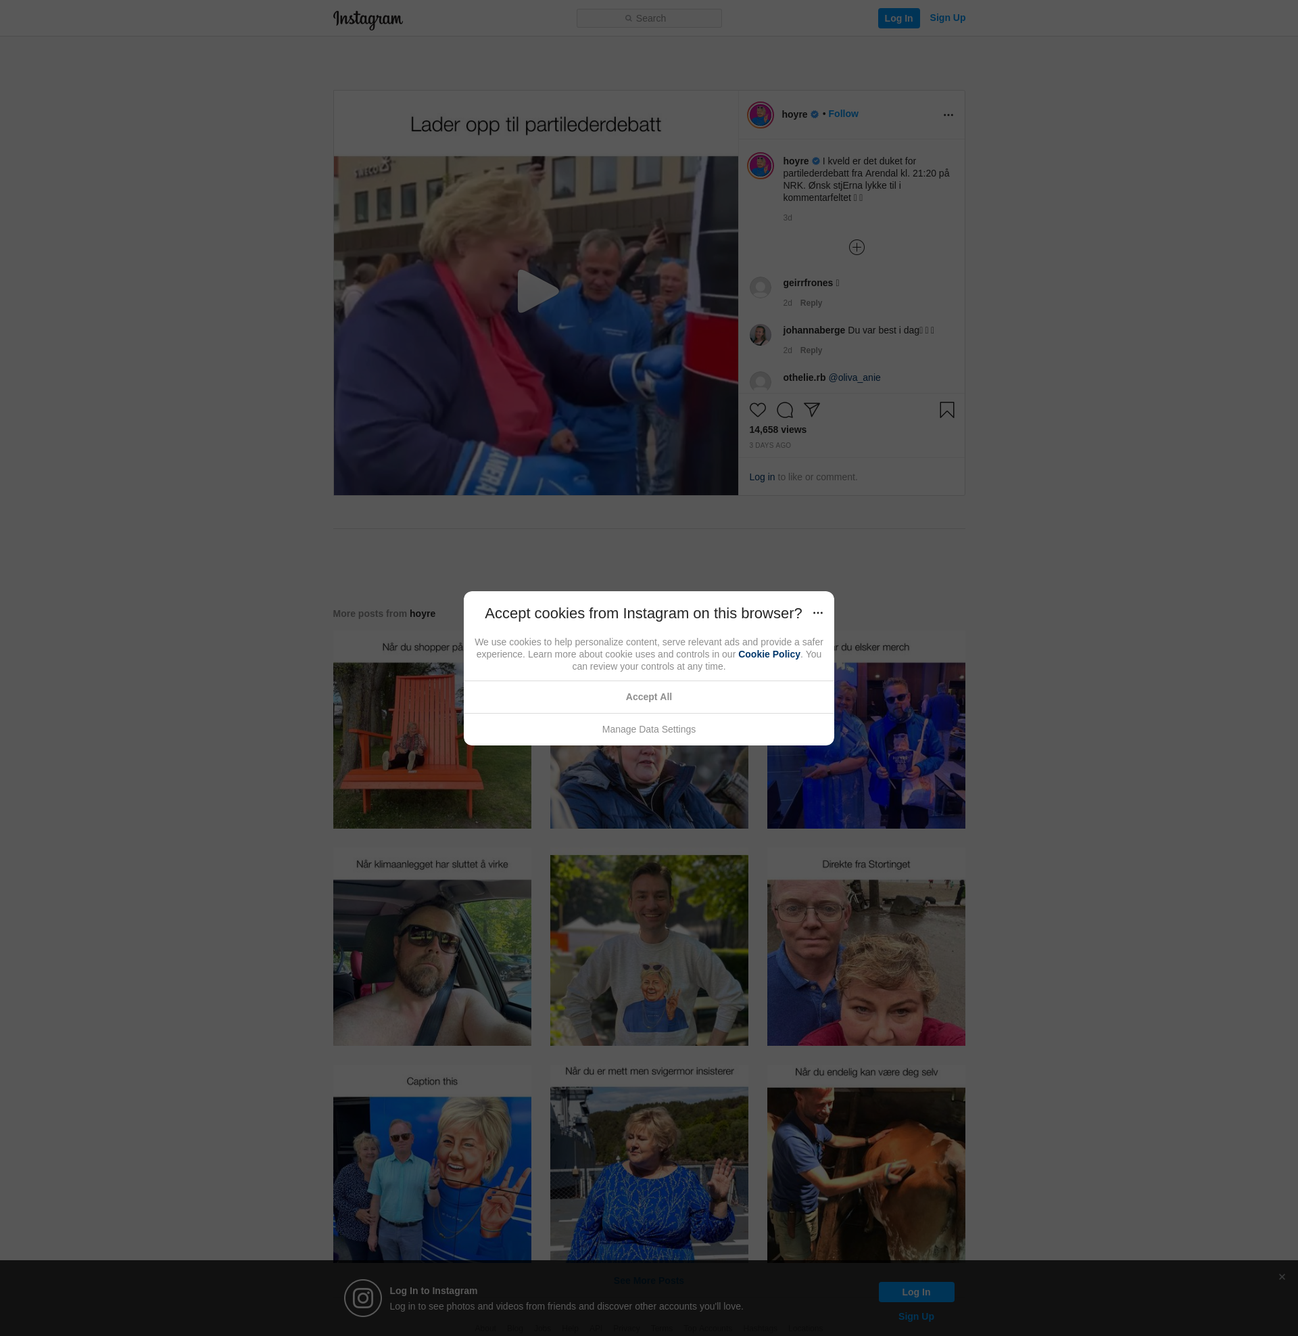Focus the Search input field
Viewport: 1298px width, 1336px height.
pyautogui.click(x=649, y=18)
